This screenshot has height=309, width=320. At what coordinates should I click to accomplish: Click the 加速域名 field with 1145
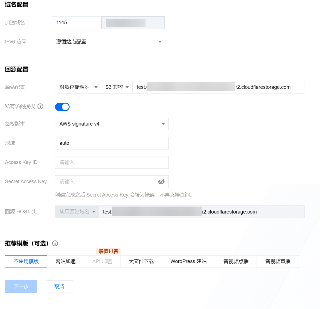[x=77, y=23]
